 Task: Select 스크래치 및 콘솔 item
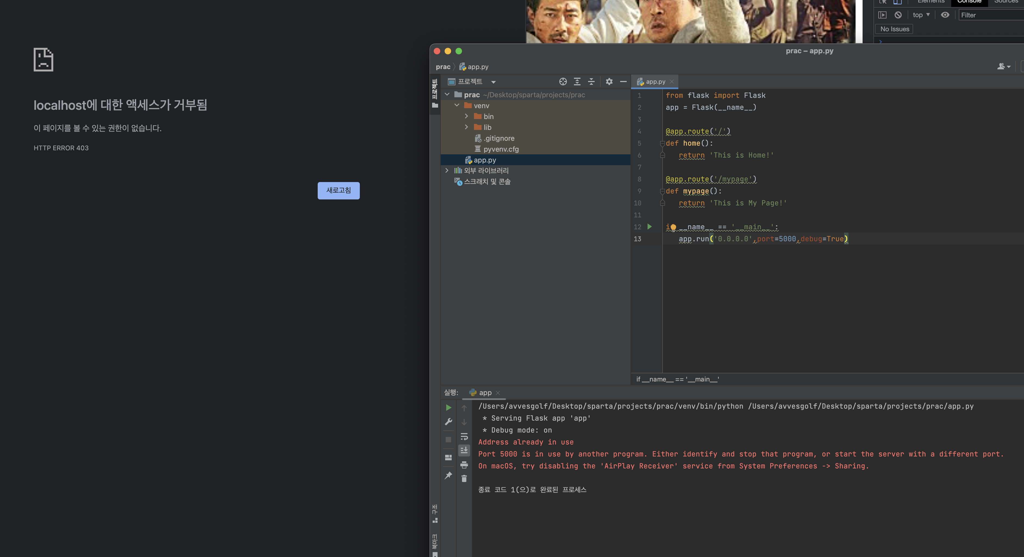tap(483, 181)
